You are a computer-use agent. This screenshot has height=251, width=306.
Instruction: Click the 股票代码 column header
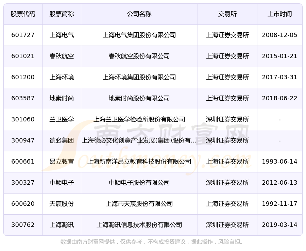point(23,14)
